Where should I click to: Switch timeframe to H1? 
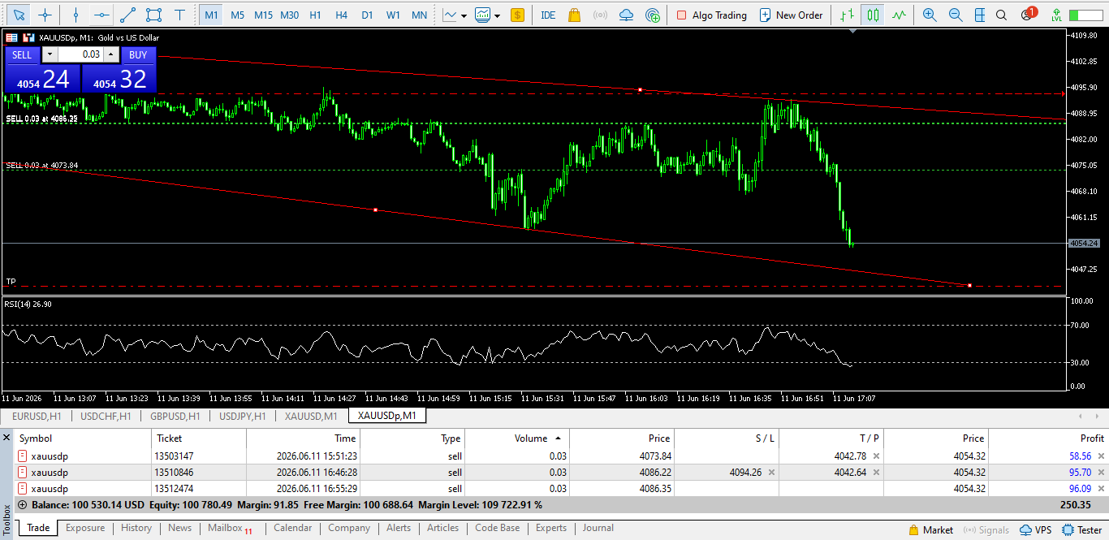(x=315, y=15)
